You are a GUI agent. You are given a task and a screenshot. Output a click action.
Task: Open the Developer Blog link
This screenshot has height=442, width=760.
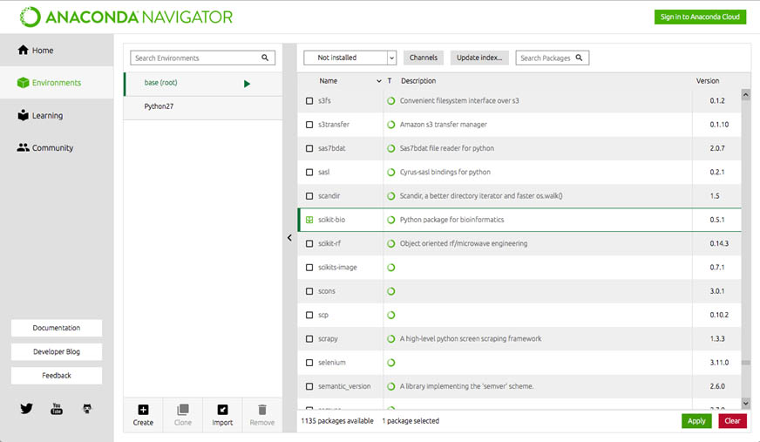tap(57, 351)
